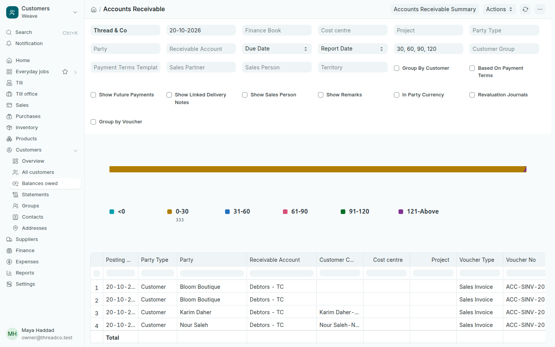555x347 pixels.
Task: Expand the Everyday jobs chevron
Action: click(76, 72)
